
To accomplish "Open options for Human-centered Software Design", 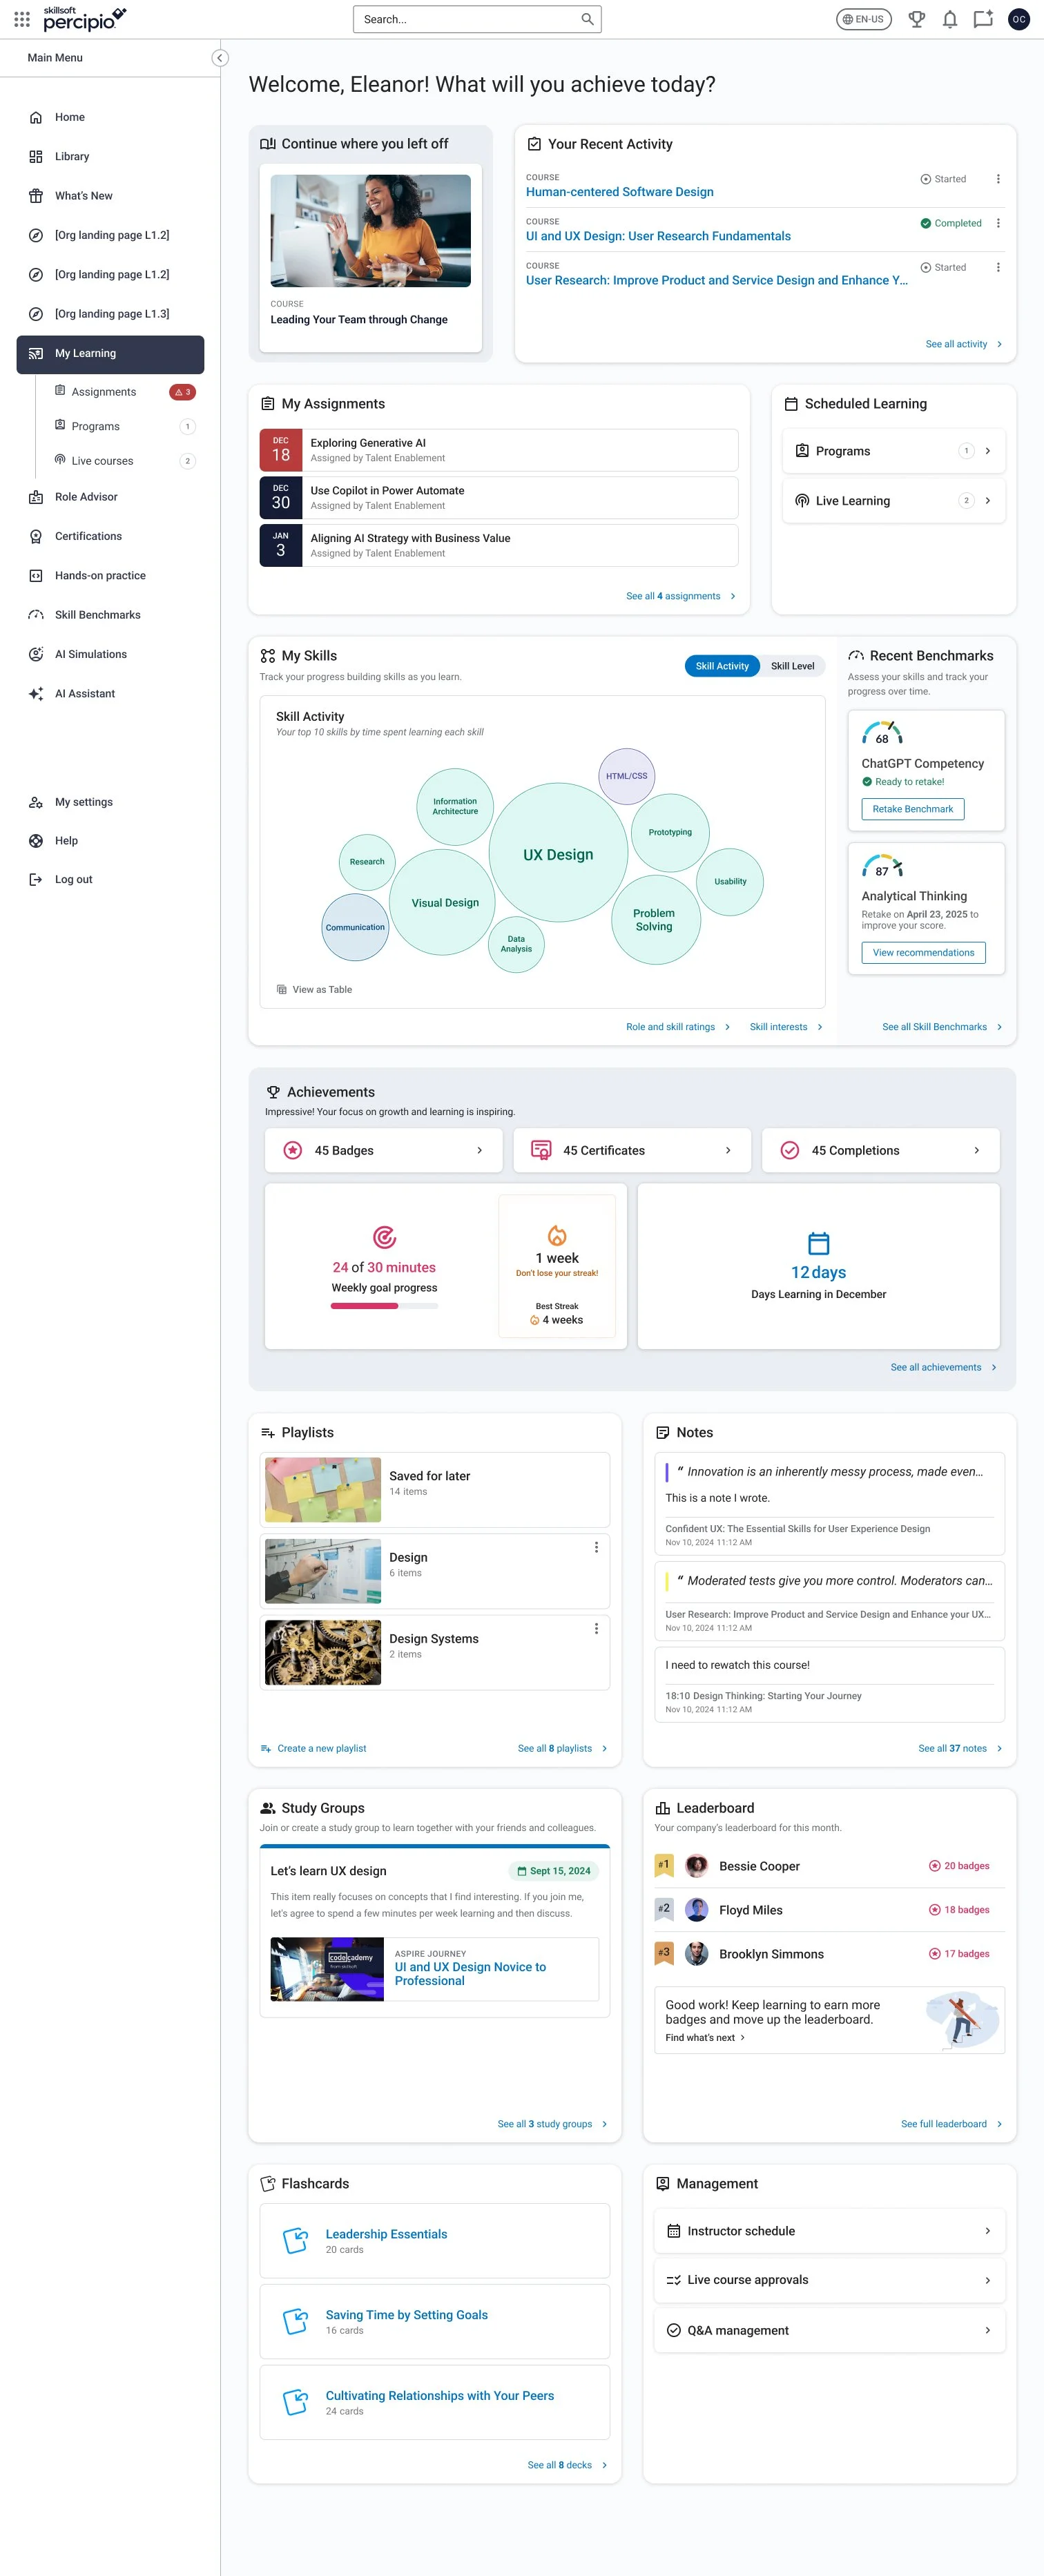I will point(998,180).
